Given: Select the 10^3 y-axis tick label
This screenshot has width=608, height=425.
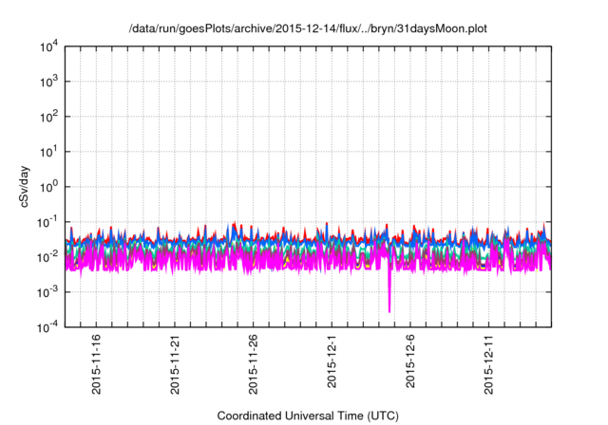Looking at the screenshot, I should point(47,82).
